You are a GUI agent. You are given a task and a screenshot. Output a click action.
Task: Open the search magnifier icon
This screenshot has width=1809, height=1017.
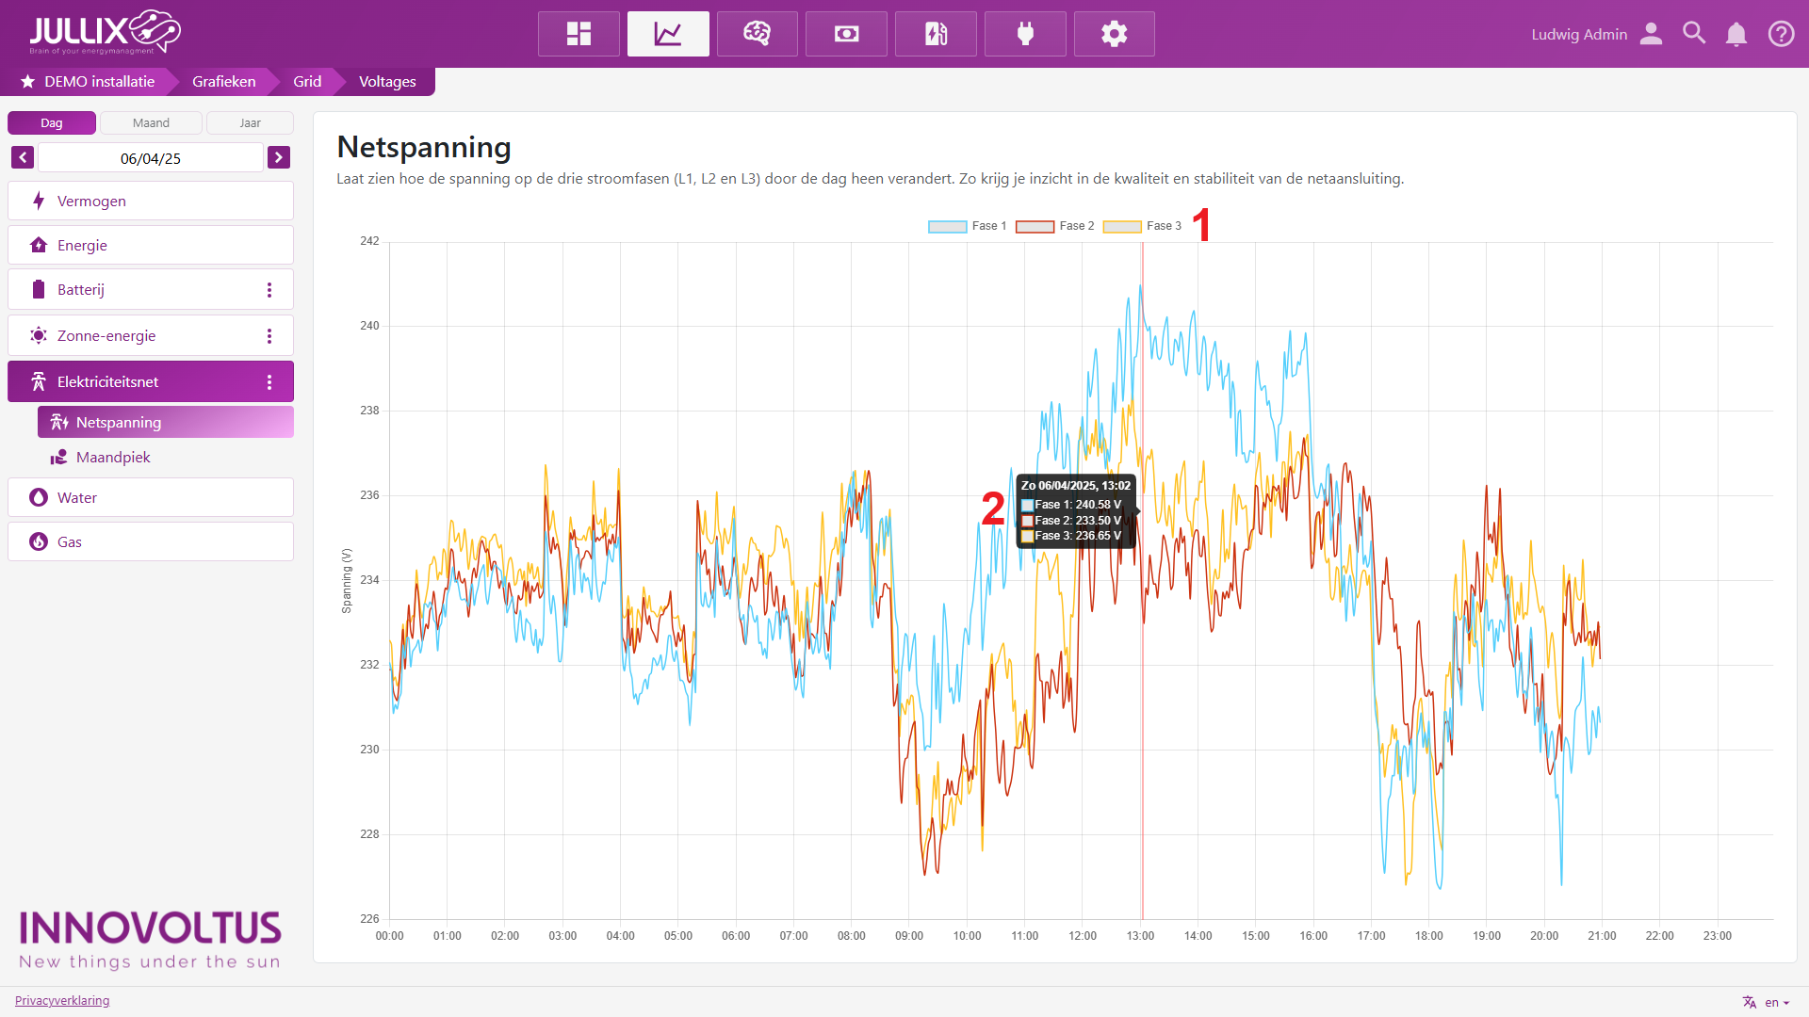tap(1693, 34)
